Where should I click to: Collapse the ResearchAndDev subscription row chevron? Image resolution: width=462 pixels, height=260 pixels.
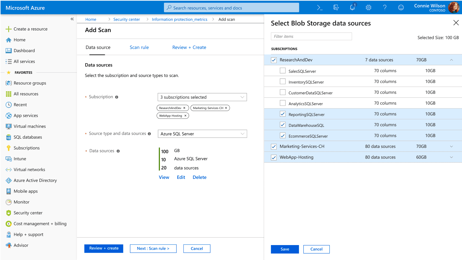point(451,60)
